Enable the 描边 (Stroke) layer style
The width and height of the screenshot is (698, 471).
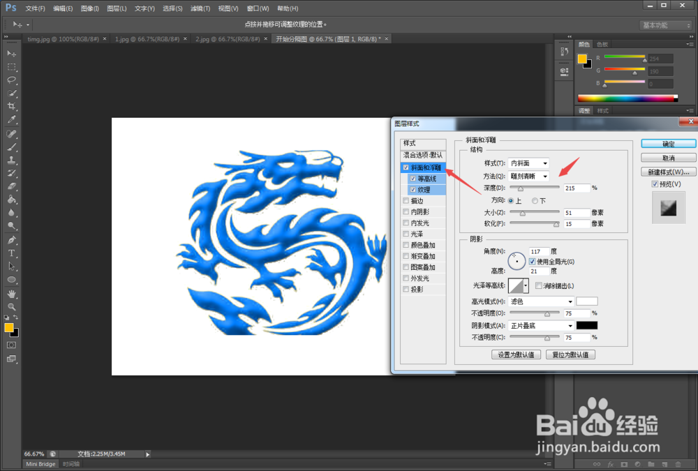coord(408,200)
